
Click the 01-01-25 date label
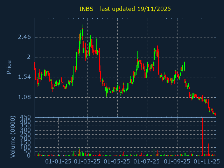point(59,161)
